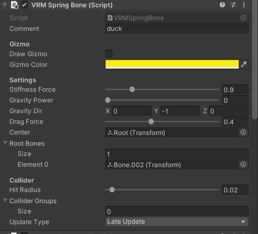Viewport: 258px width, 234px height.
Task: Pick a color with the Gizmo Color eyedropper
Action: [x=244, y=64]
